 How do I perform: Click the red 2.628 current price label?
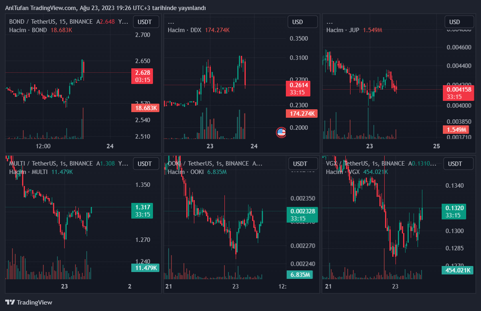click(143, 73)
